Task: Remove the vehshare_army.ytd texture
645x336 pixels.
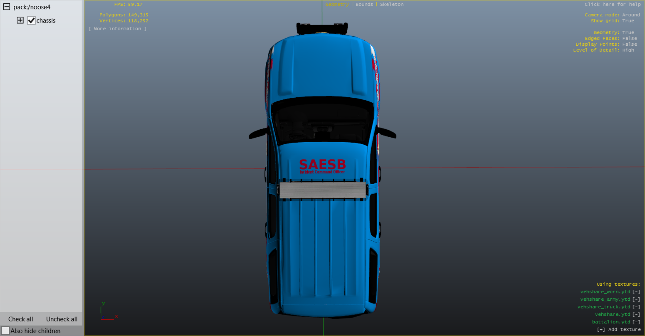Action: click(636, 299)
